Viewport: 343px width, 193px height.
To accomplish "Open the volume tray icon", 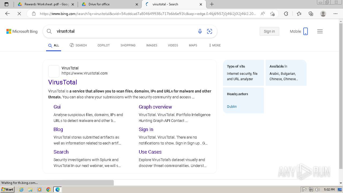I will tap(318, 190).
